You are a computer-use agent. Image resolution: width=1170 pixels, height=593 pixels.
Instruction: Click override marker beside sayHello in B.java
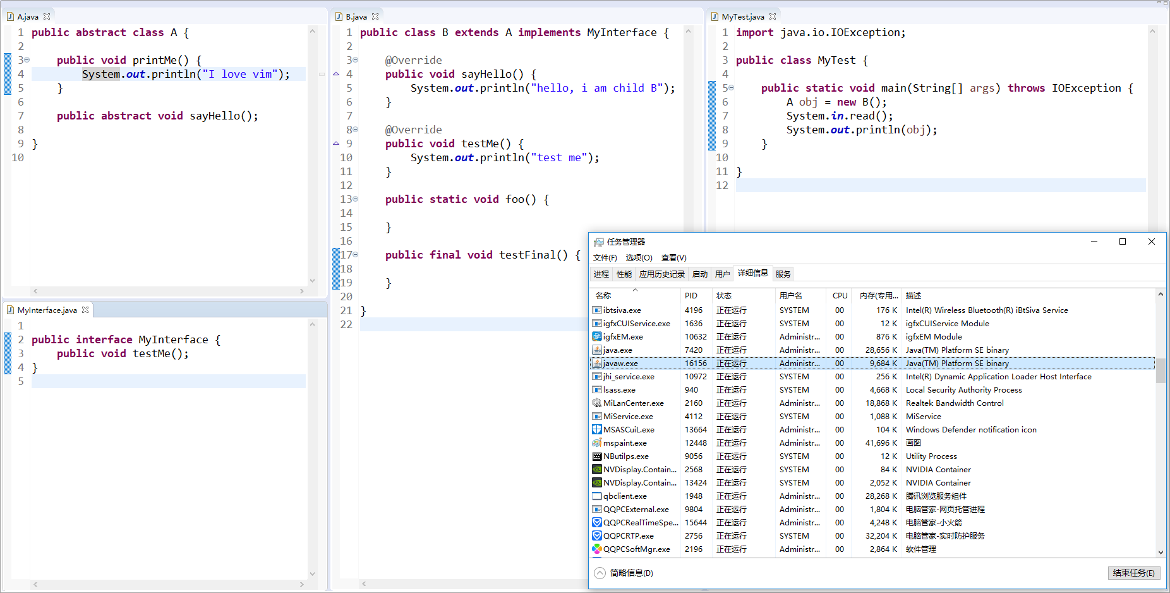click(x=336, y=74)
